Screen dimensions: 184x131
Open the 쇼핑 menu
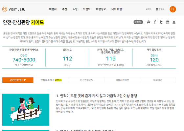point(75,9)
